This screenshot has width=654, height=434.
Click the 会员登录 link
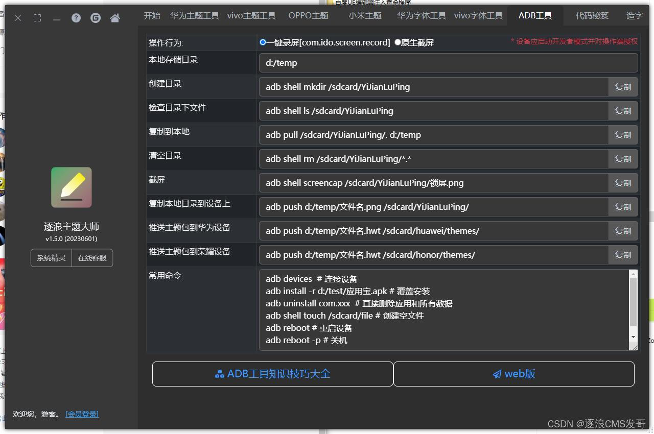[82, 414]
